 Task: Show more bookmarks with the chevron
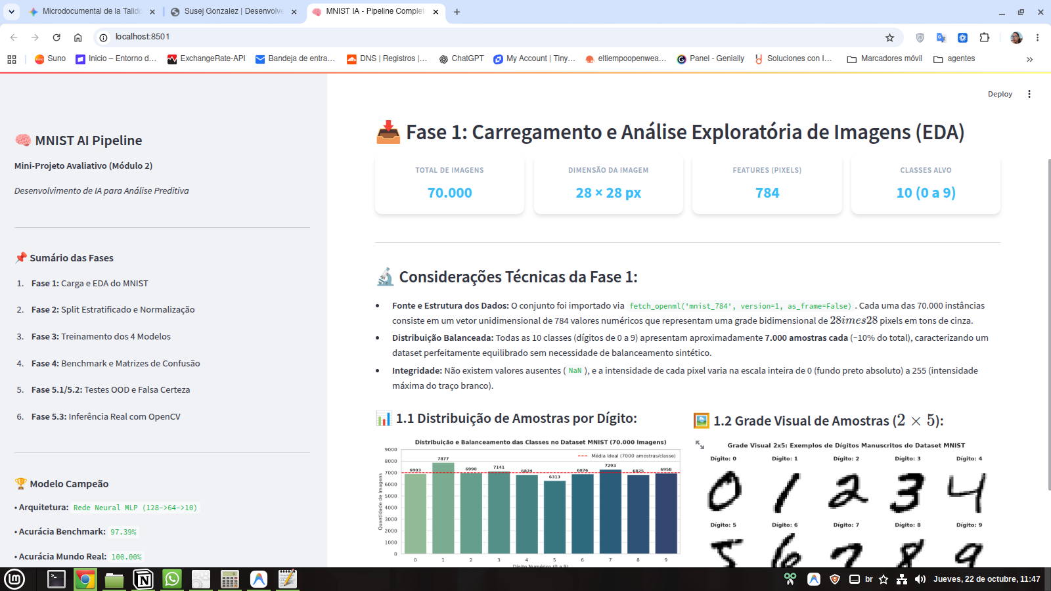coord(1029,59)
